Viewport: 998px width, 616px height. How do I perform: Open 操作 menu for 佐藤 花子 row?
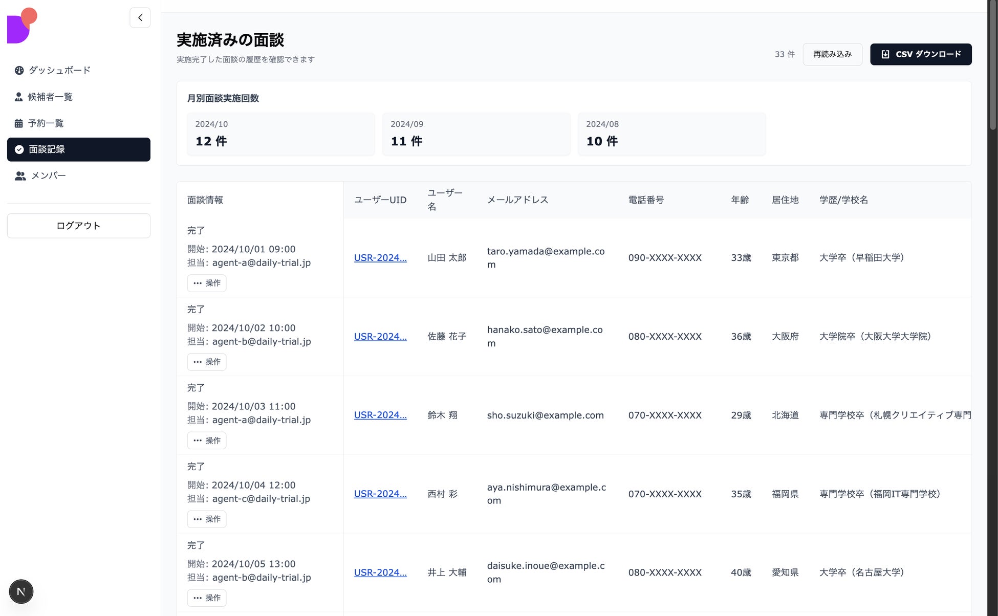click(x=207, y=362)
